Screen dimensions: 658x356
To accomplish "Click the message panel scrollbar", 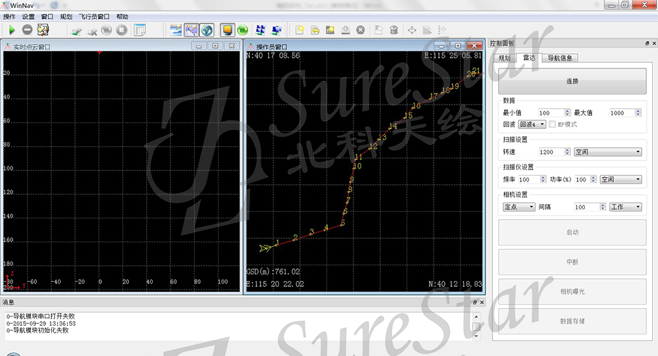I will pos(476,326).
